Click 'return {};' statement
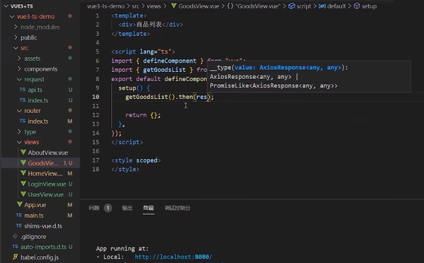This screenshot has width=424, height=263. (x=143, y=115)
